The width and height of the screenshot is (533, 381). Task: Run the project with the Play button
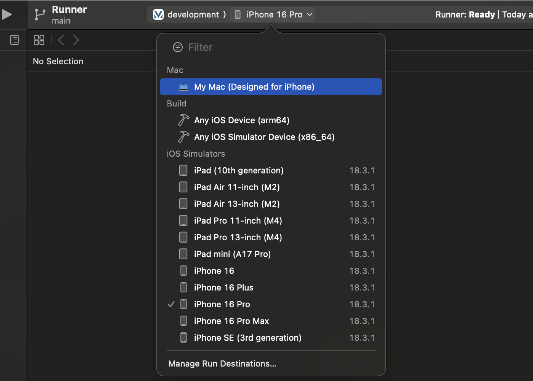click(x=7, y=14)
